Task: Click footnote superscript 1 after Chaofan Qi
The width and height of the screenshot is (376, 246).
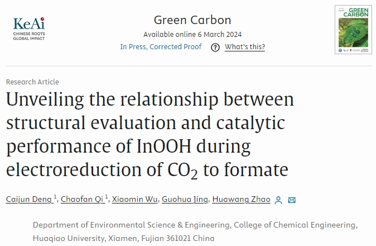Action: (106, 197)
